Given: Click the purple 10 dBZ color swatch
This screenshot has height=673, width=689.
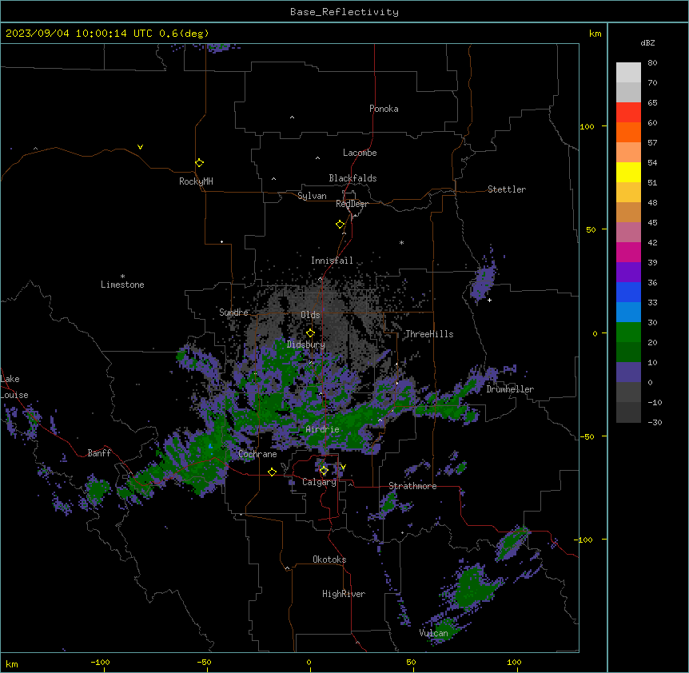Looking at the screenshot, I should pos(628,372).
